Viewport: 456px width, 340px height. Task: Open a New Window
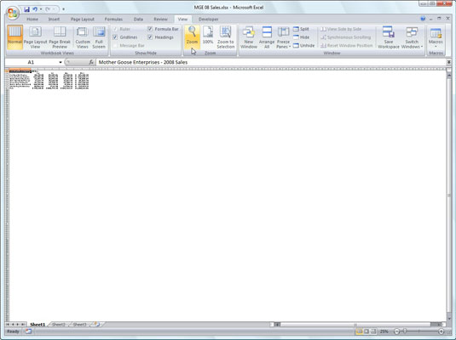tap(249, 37)
